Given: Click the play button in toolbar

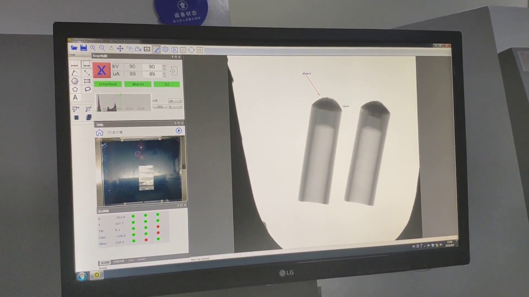Looking at the screenshot, I should click(x=174, y=50).
